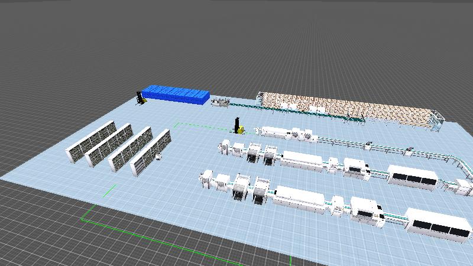This screenshot has height=266, width=473.
Task: Select the second shelf rack from the left
Action: (110, 146)
